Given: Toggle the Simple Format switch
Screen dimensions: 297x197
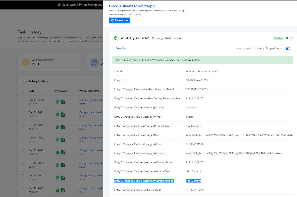Looking at the screenshot, I should click(288, 49).
